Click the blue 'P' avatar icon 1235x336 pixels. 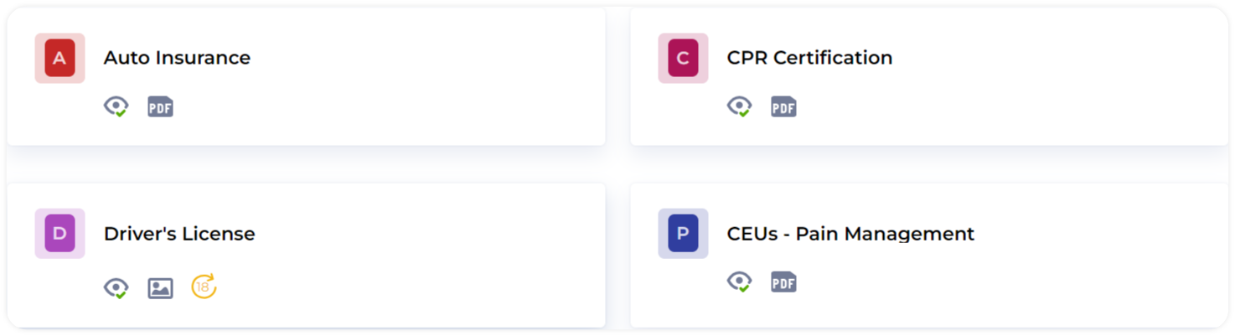683,233
